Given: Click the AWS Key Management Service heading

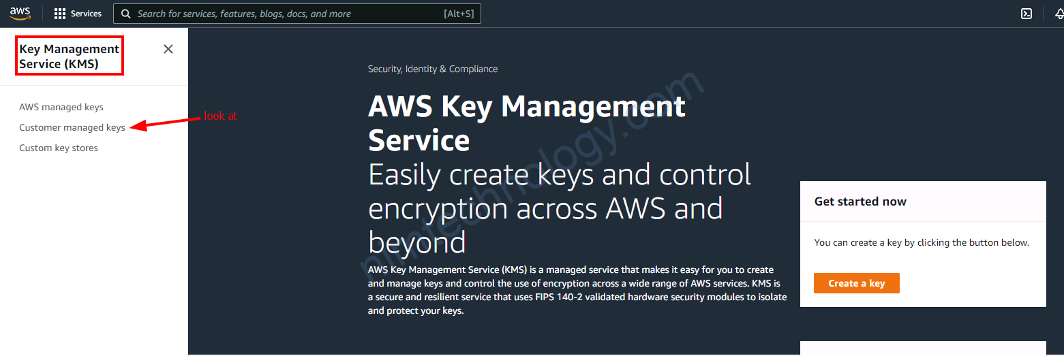Looking at the screenshot, I should coord(526,123).
